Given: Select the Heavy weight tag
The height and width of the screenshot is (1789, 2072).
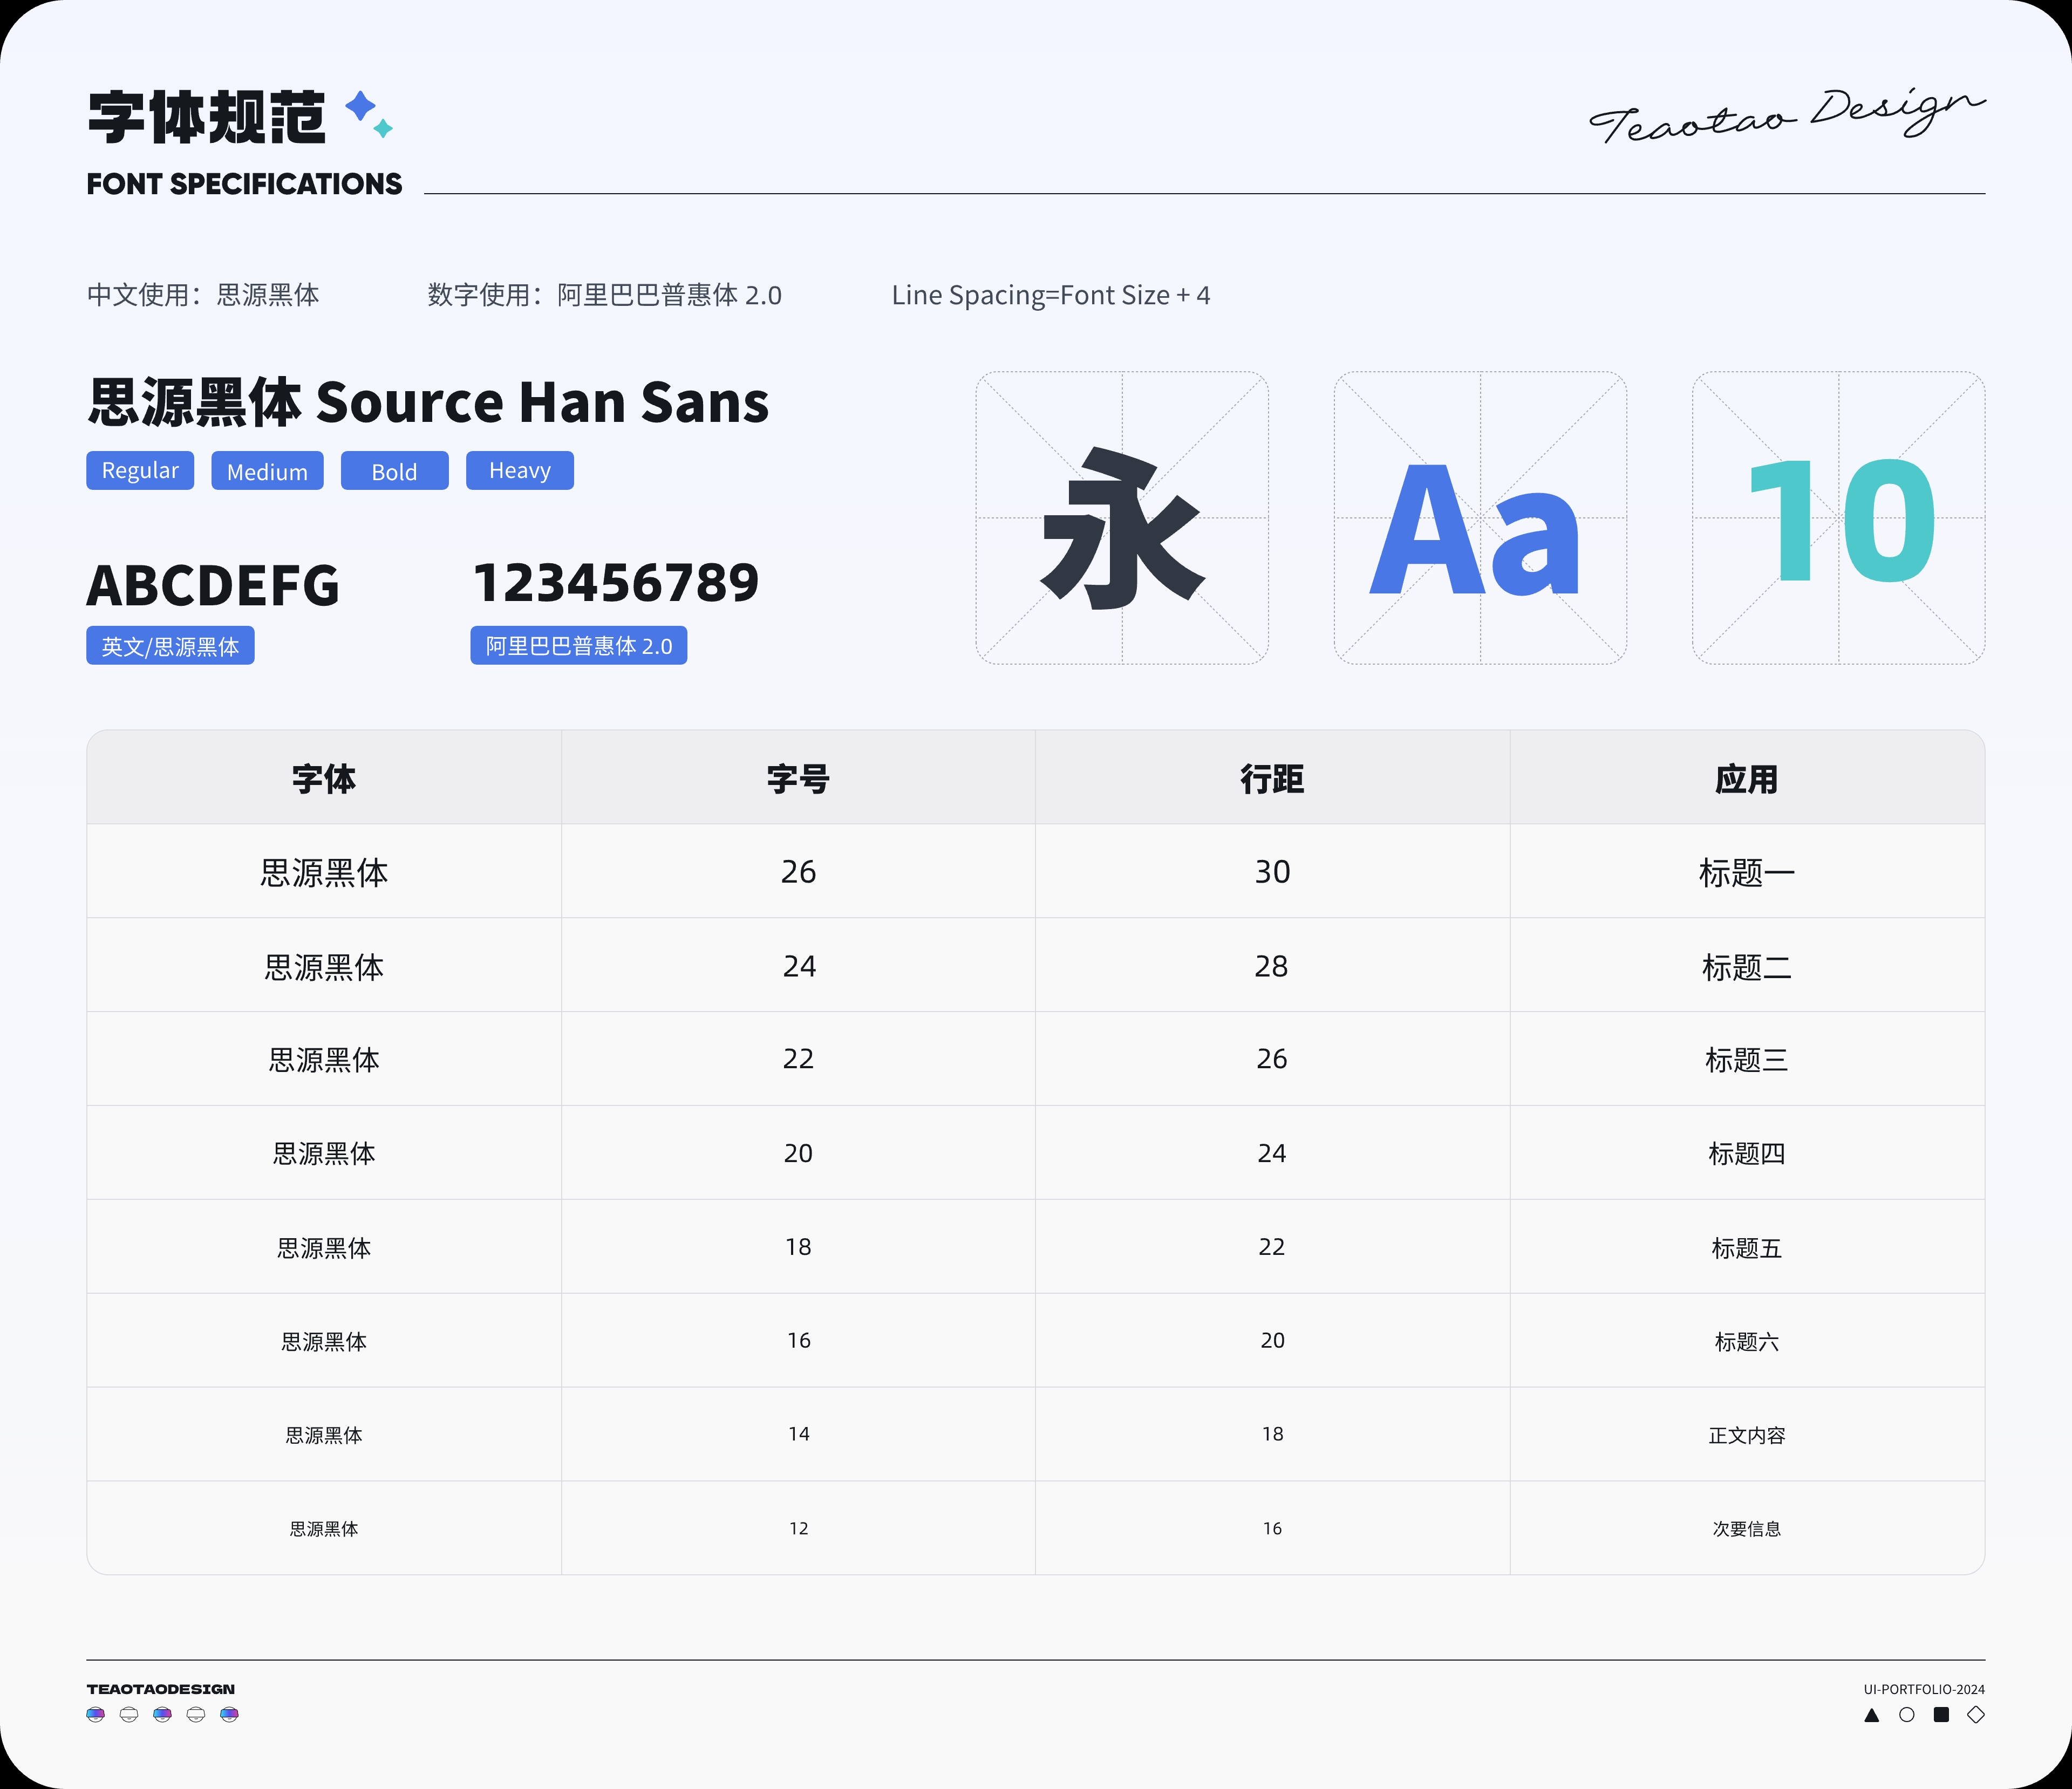Looking at the screenshot, I should [519, 471].
